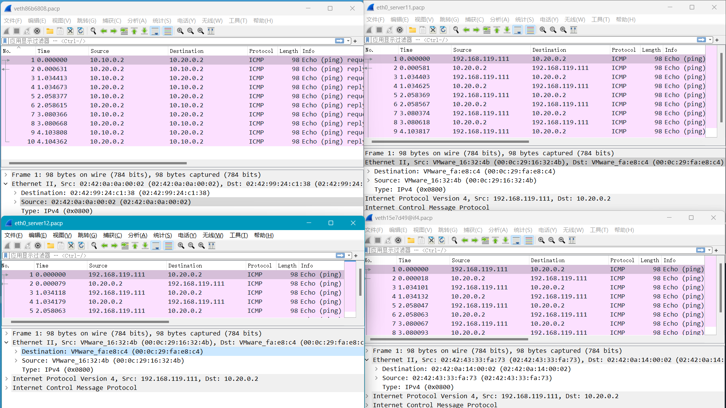Image resolution: width=726 pixels, height=408 pixels.
Task: Vertical scrollbar of eth0_server11.pacp packet list
Action: coord(721,88)
